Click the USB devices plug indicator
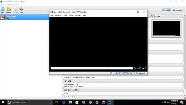This screenshot has height=105, width=186. (x=119, y=73)
